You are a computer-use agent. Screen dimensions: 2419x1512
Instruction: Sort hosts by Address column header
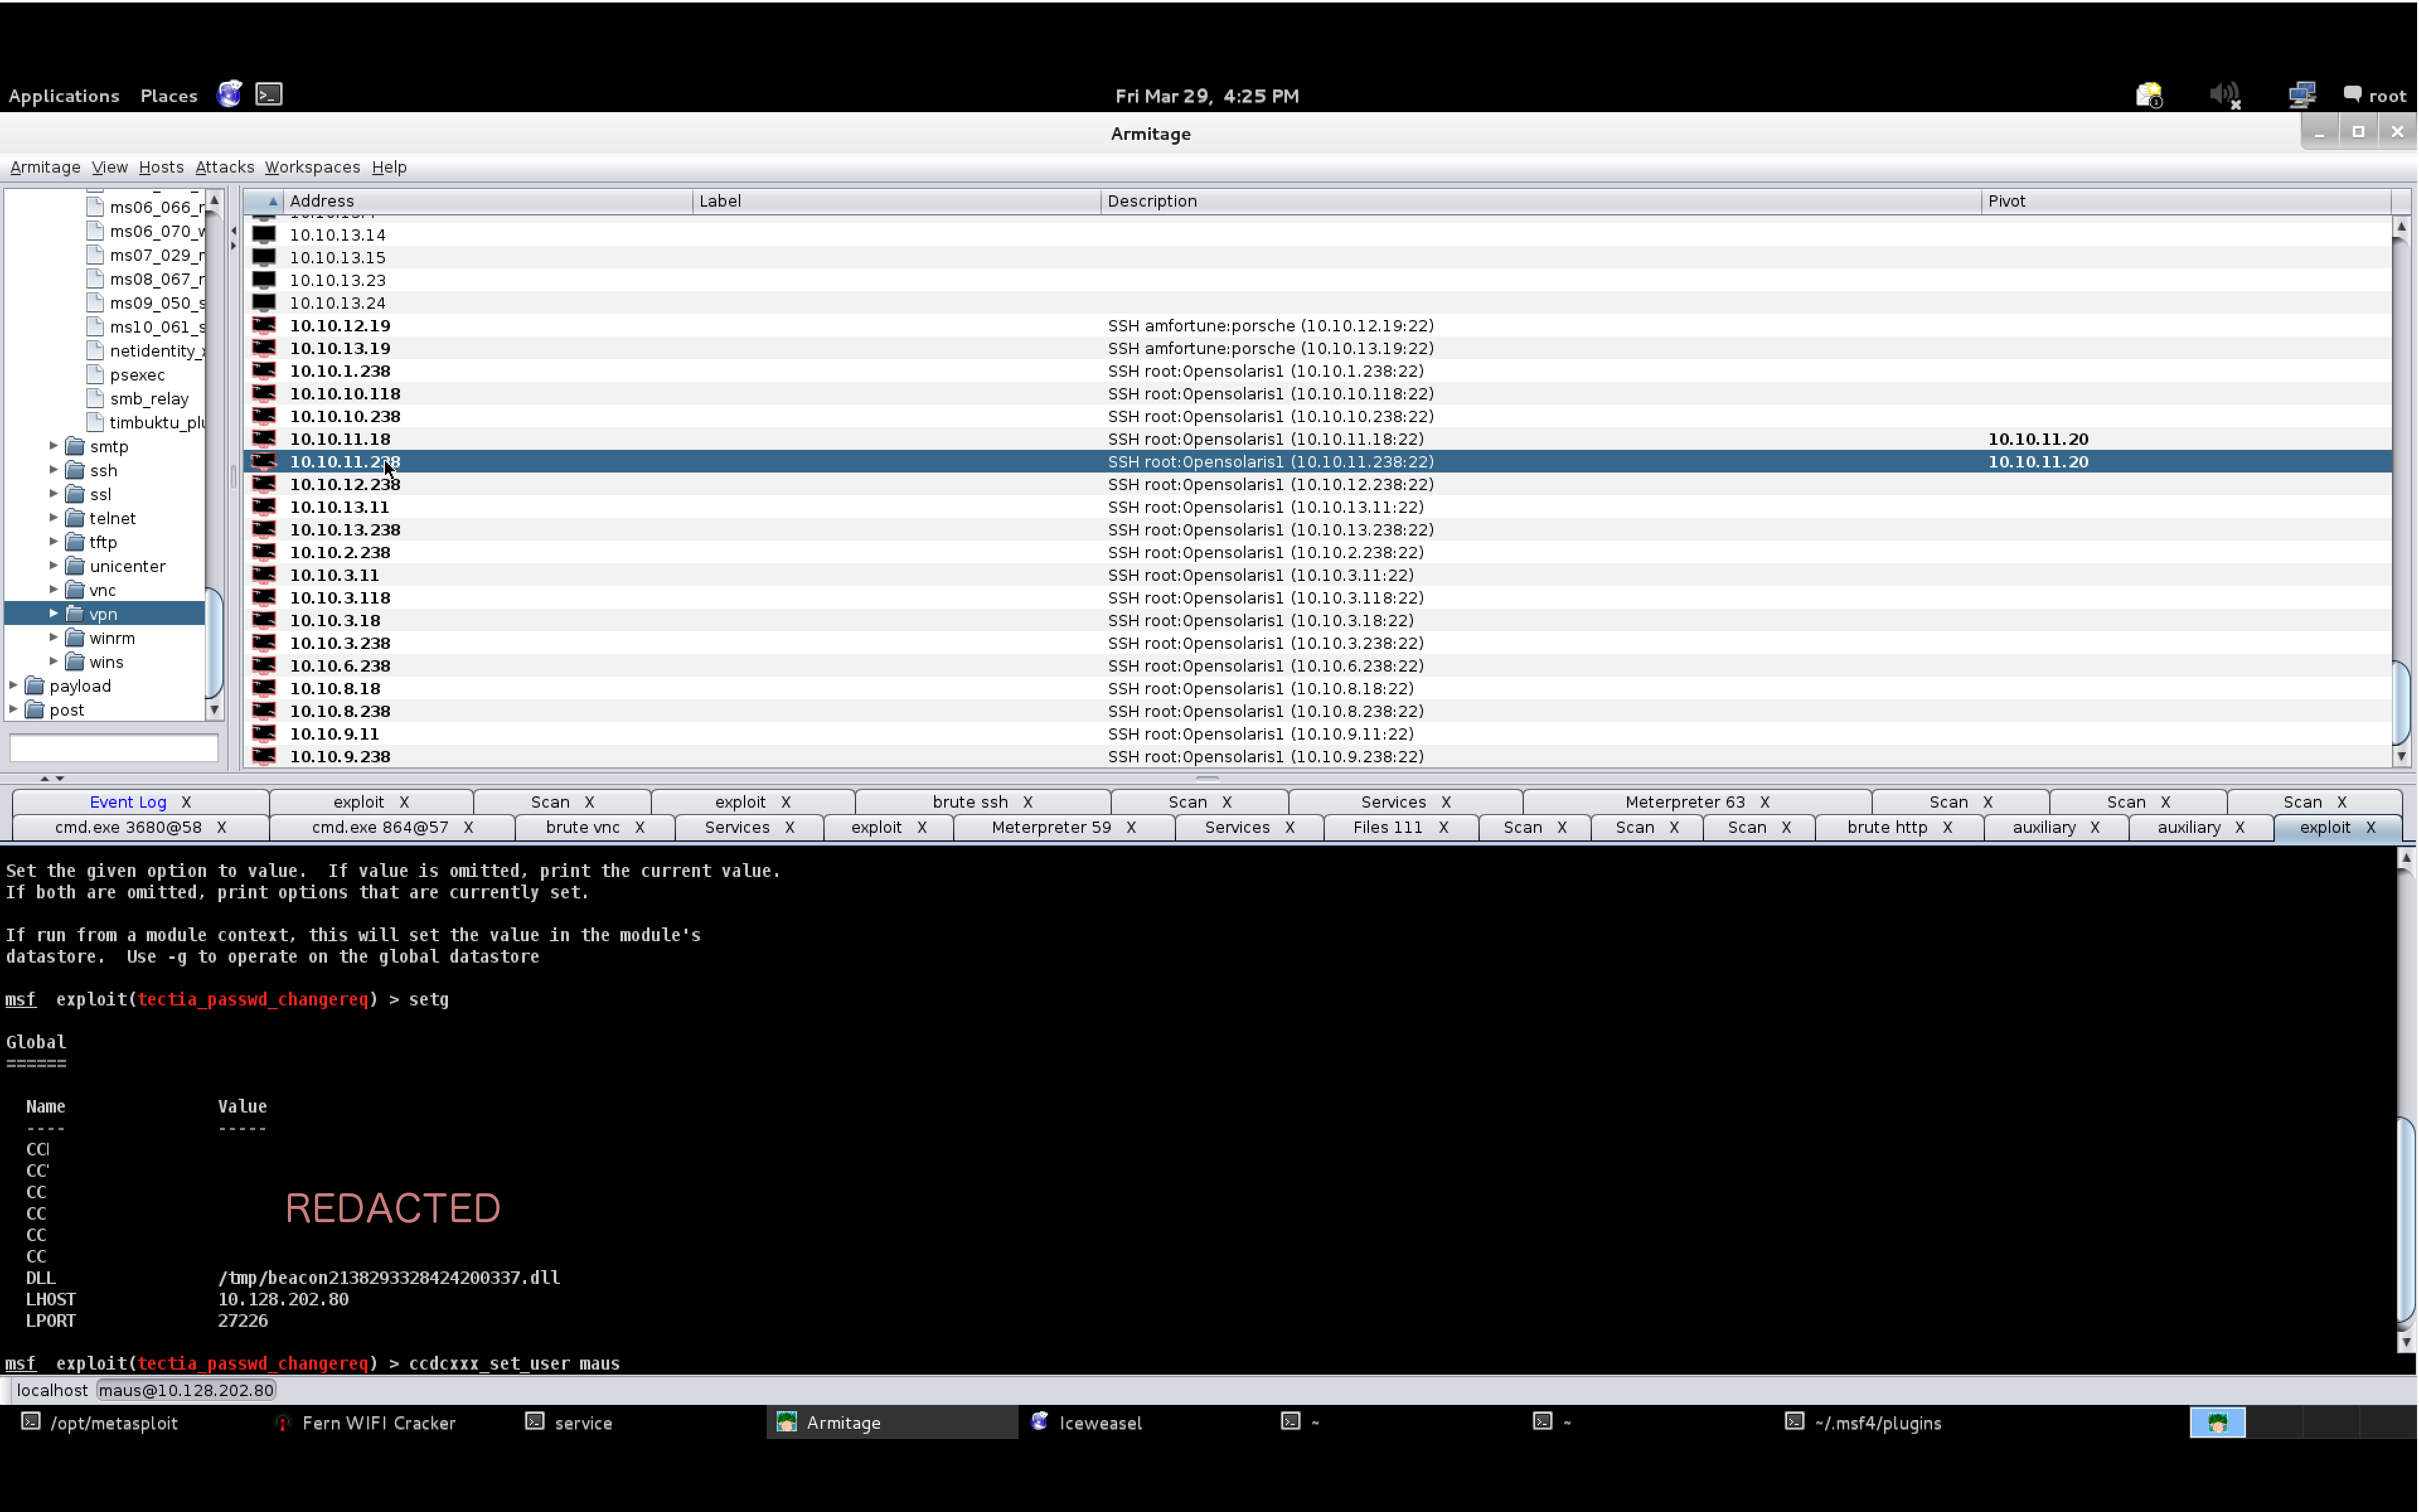[x=322, y=201]
